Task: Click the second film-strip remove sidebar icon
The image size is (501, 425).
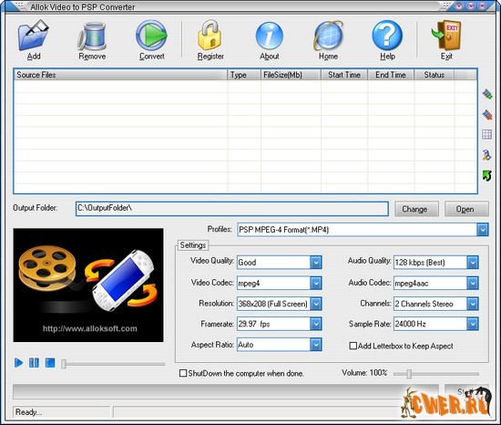Action: (x=487, y=115)
